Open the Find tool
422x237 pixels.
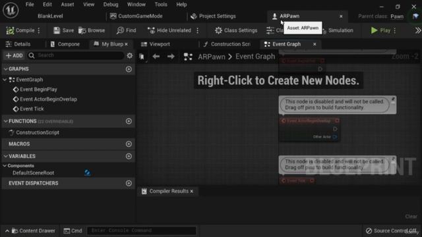tap(127, 30)
